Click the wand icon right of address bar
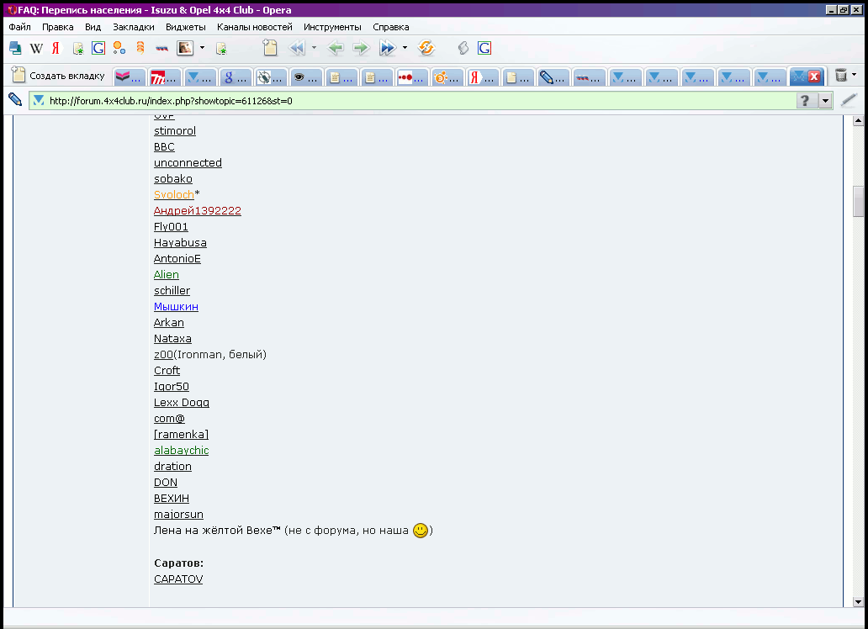 [x=849, y=100]
